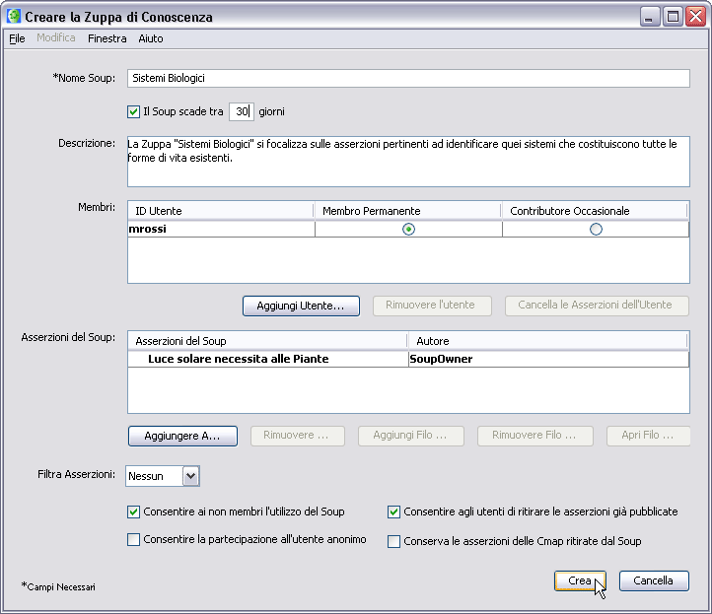This screenshot has width=712, height=614.
Task: Select the 'Luce solare necessita alle Piante' row
Action: [238, 360]
